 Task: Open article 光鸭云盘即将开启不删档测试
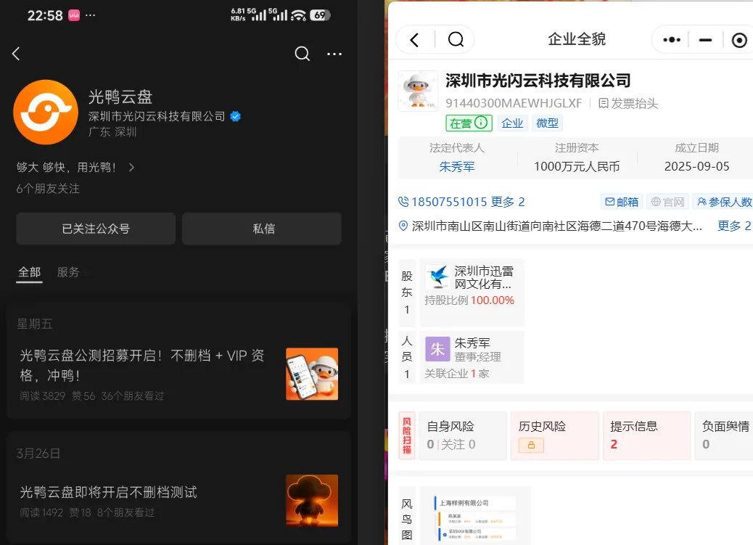click(x=109, y=492)
